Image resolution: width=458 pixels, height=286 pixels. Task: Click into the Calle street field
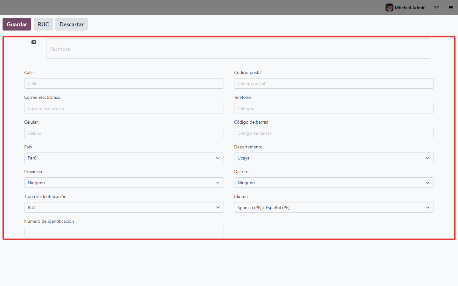[124, 84]
